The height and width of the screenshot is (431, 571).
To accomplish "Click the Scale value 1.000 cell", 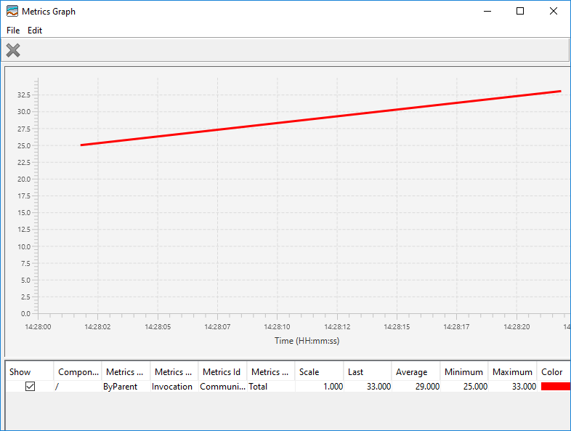I will pos(320,387).
